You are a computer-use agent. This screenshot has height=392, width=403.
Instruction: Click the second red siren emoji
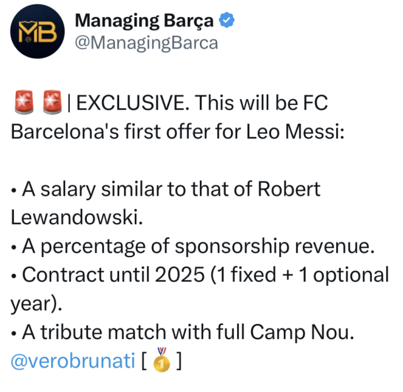pyautogui.click(x=51, y=104)
